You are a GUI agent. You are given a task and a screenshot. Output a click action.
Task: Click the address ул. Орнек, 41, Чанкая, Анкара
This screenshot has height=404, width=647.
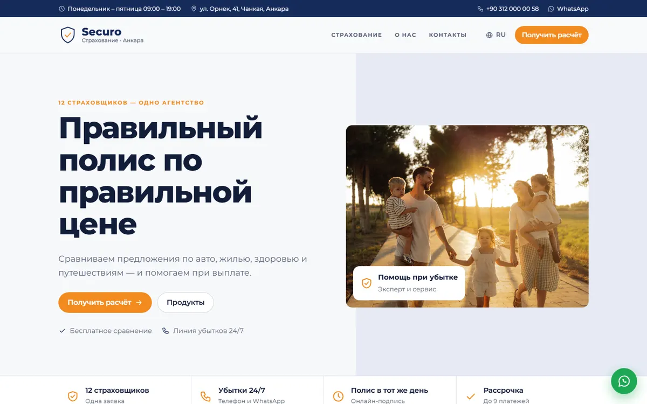pos(244,9)
